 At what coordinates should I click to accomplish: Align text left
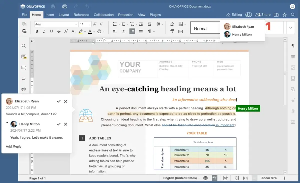coord(115,31)
